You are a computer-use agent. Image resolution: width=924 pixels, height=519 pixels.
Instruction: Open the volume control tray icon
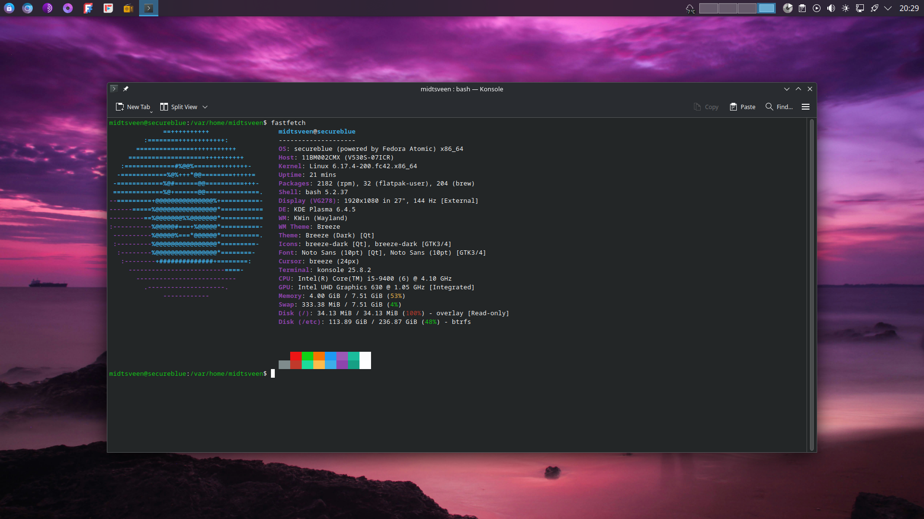[831, 8]
